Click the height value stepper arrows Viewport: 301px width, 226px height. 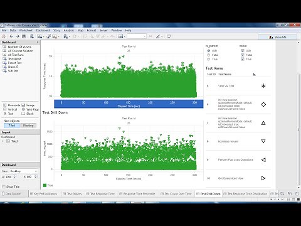click(x=35, y=176)
